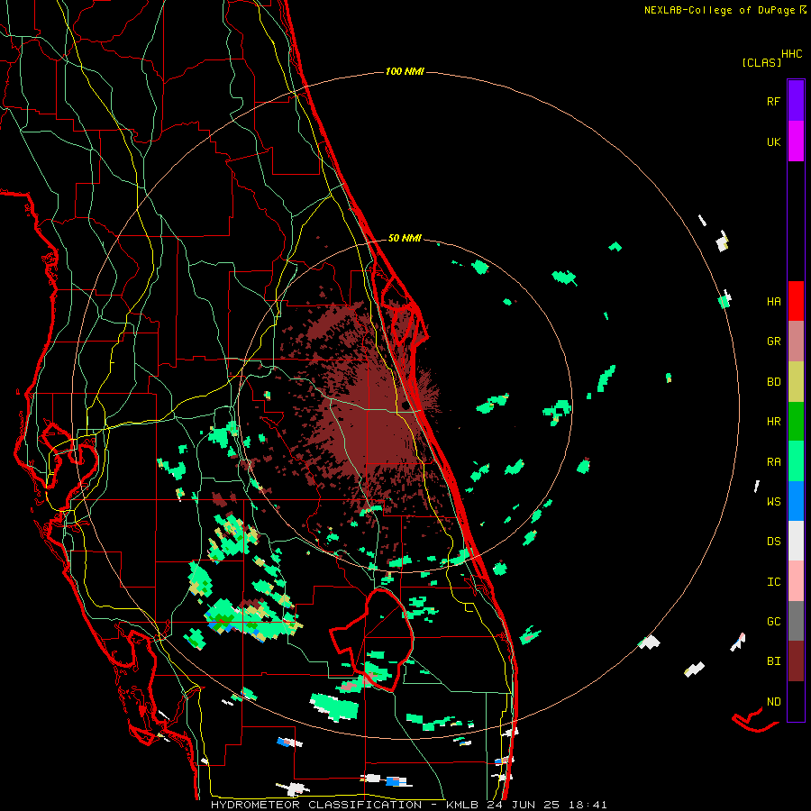Click the 18:41 timestamp
The height and width of the screenshot is (811, 811).
(589, 805)
